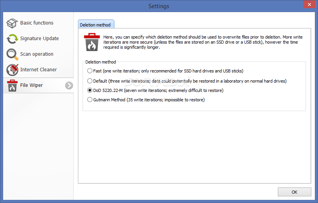Click the description text about deletion methods
The image size is (318, 203).
pos(203,42)
